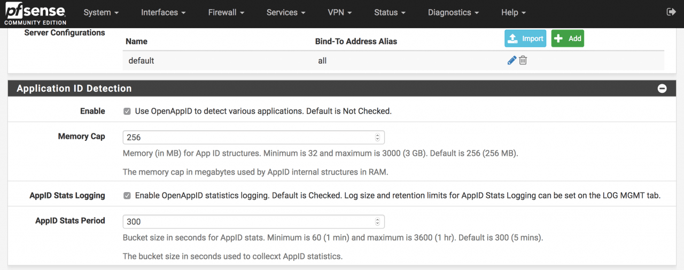Edit the default server configuration
This screenshot has height=270, width=684.
coord(511,61)
